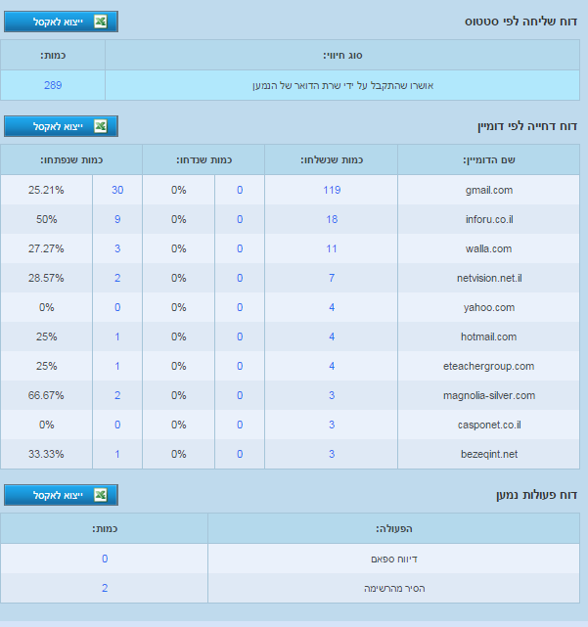588x627 pixels.
Task: Select the gmail.com domain cell
Action: pyautogui.click(x=488, y=190)
